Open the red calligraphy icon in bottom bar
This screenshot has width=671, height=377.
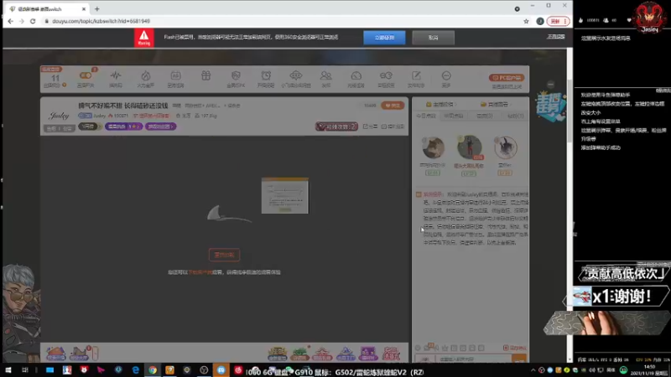391,354
